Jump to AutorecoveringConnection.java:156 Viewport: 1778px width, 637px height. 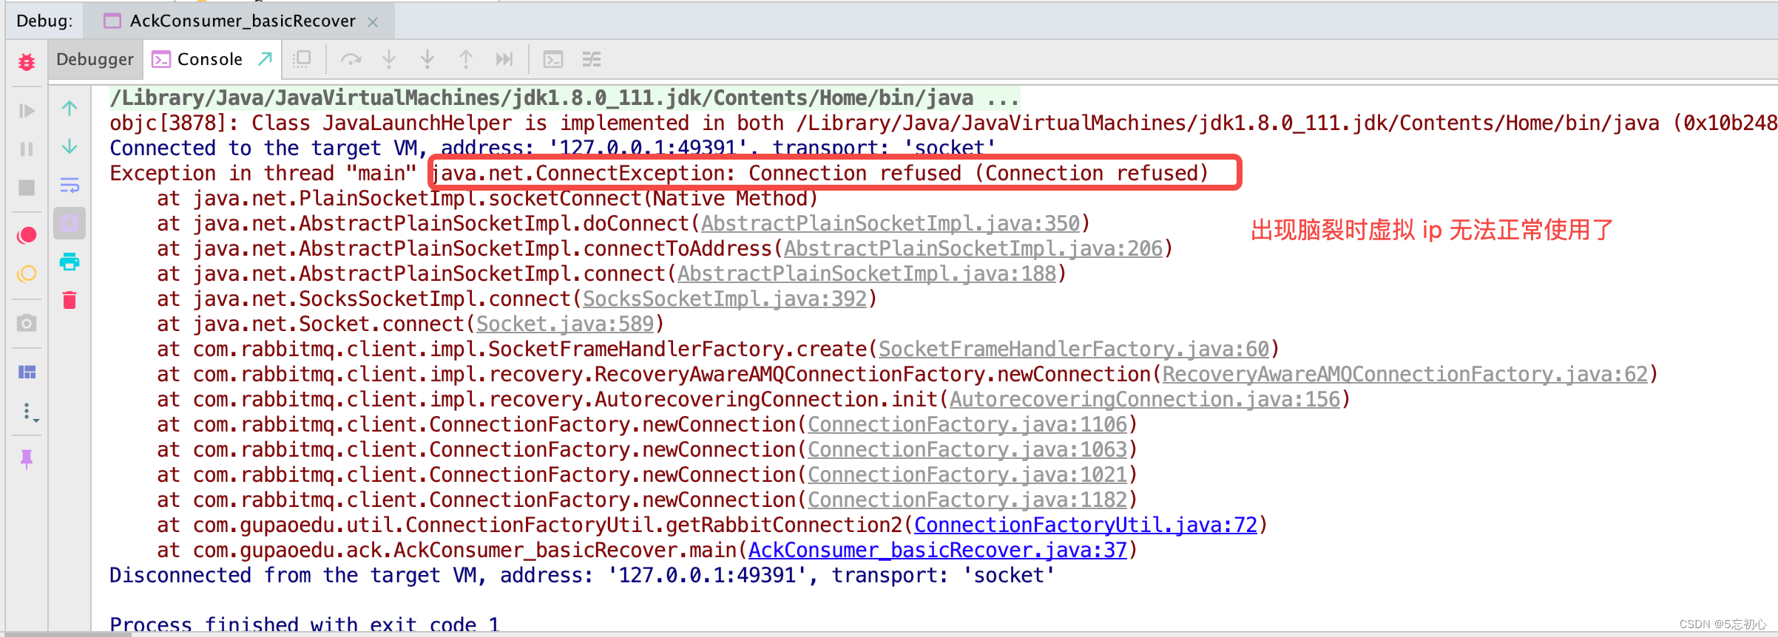(1145, 399)
